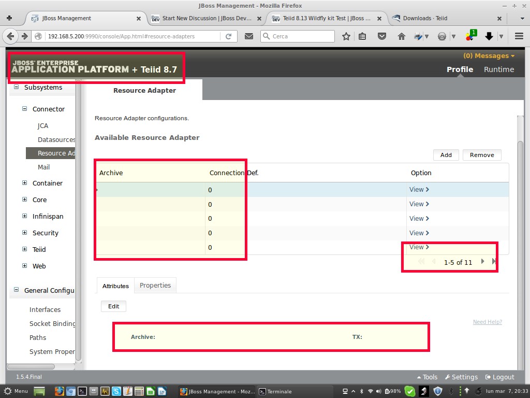Viewport: 530px width, 398px height.
Task: Click the gear extension icon in toolbar
Action: pos(442,36)
